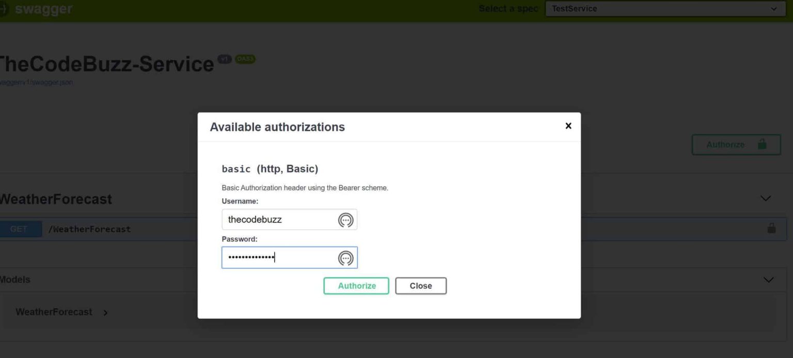Collapse the Models section chevron

point(769,280)
